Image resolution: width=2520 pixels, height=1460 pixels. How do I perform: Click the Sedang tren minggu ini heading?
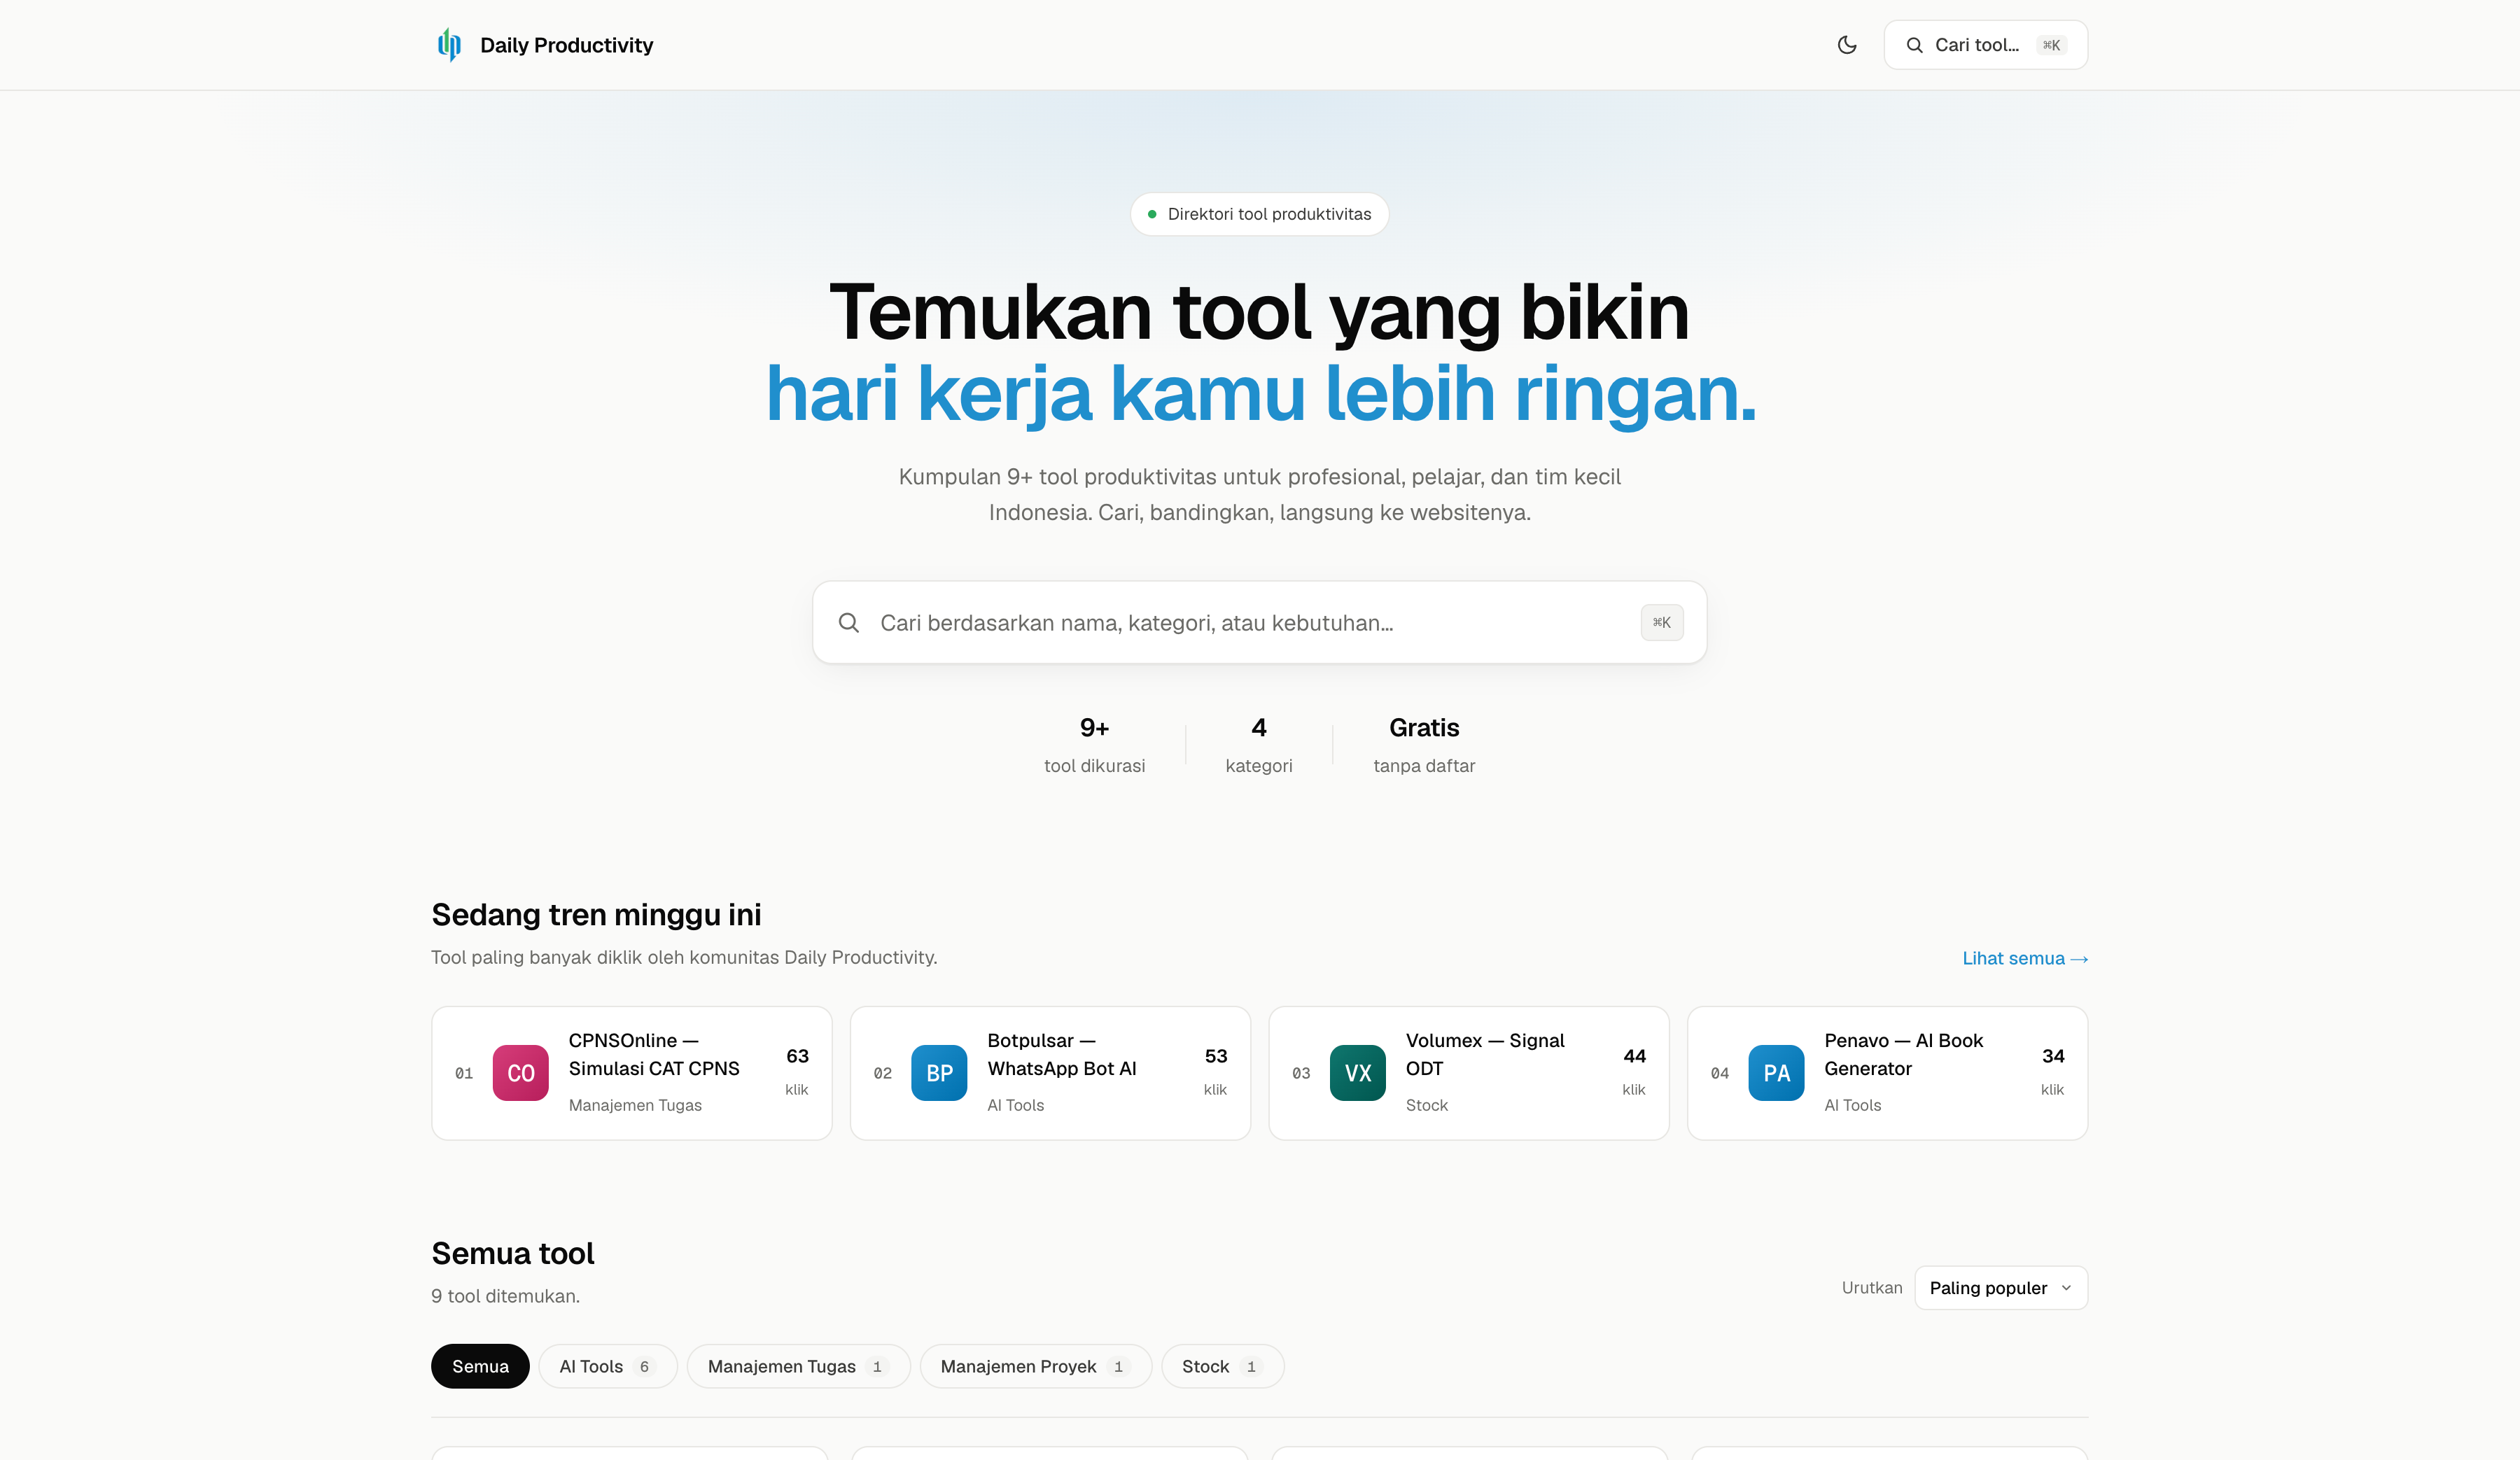[x=596, y=914]
